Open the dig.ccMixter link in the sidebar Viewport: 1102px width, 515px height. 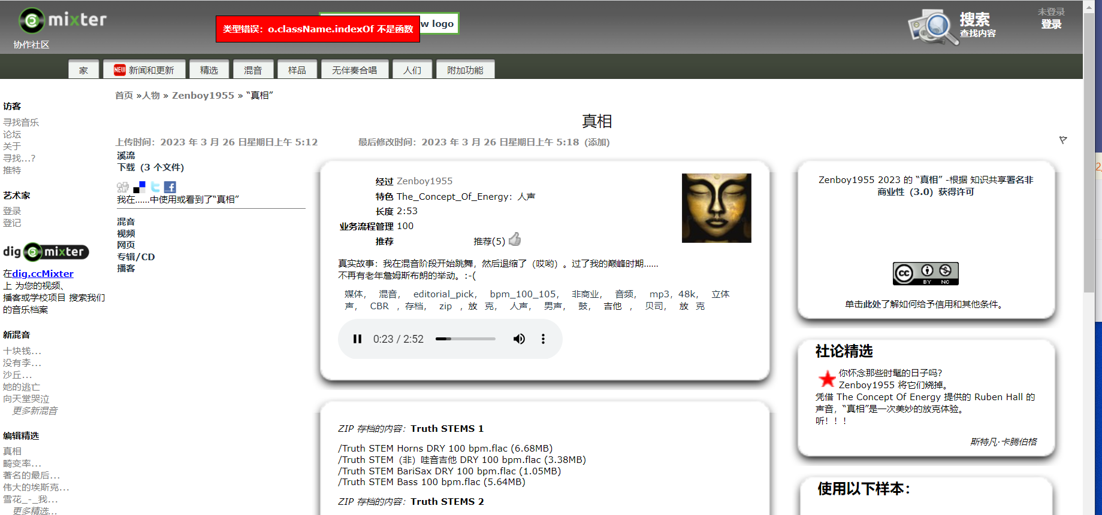[43, 273]
